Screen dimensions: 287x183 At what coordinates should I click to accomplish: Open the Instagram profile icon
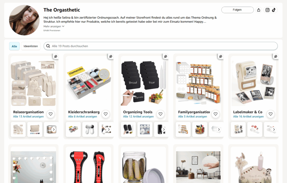click(267, 10)
